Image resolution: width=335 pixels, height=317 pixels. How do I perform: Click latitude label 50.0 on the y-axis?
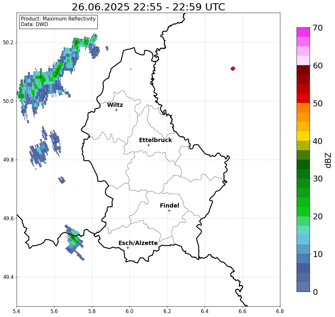(x=8, y=101)
